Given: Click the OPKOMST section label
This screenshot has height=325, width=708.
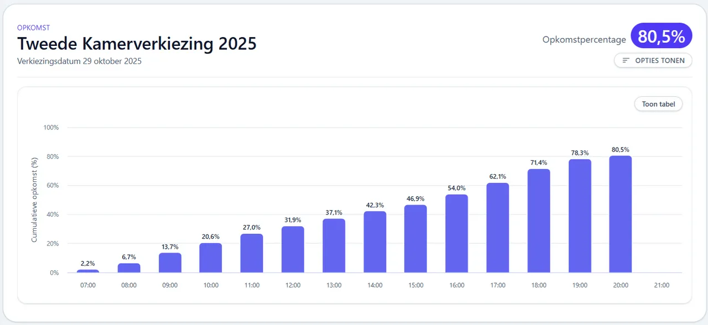Looking at the screenshot, I should point(34,28).
